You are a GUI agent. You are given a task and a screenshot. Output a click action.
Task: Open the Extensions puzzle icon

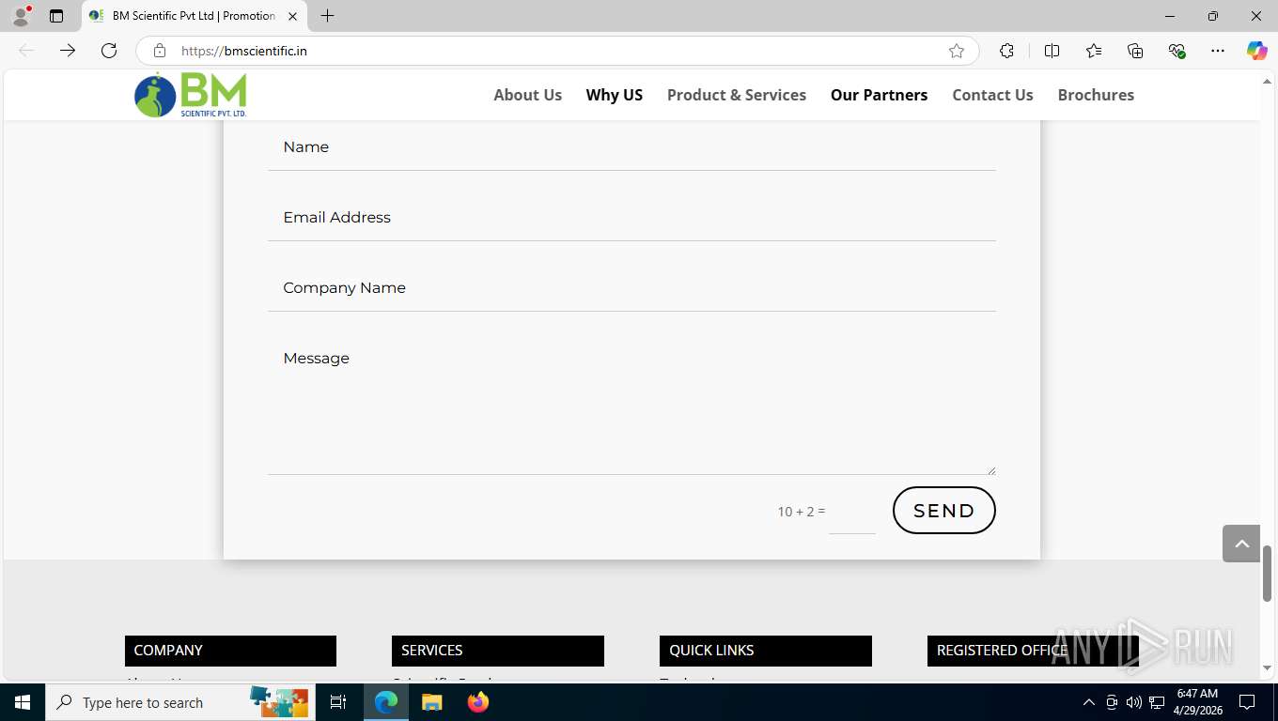[x=1006, y=51]
